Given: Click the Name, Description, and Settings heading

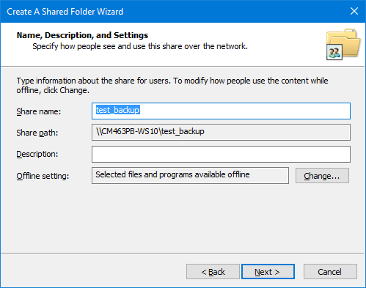Looking at the screenshot, I should click(82, 35).
